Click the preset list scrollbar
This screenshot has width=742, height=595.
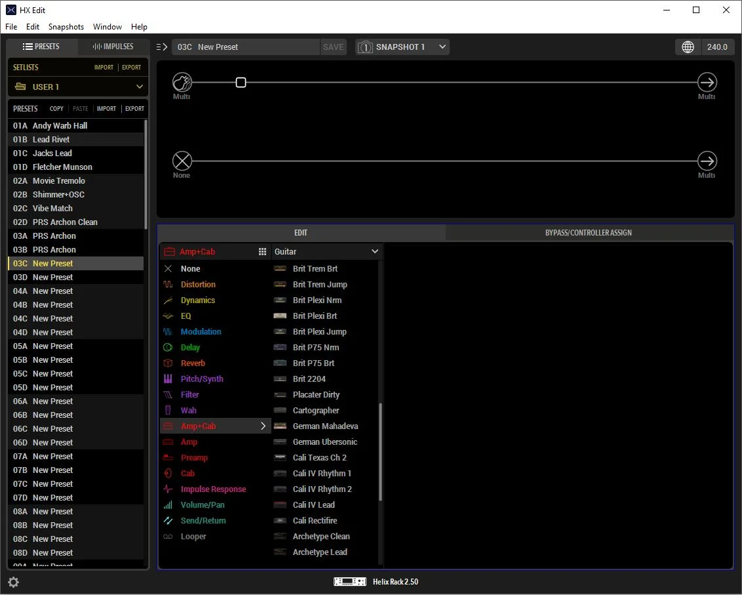tap(146, 174)
